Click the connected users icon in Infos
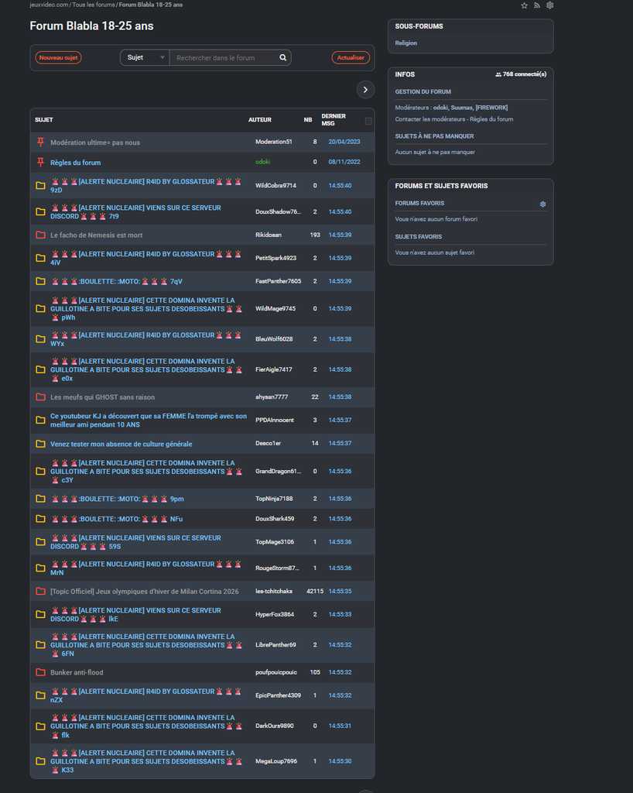 pos(498,74)
